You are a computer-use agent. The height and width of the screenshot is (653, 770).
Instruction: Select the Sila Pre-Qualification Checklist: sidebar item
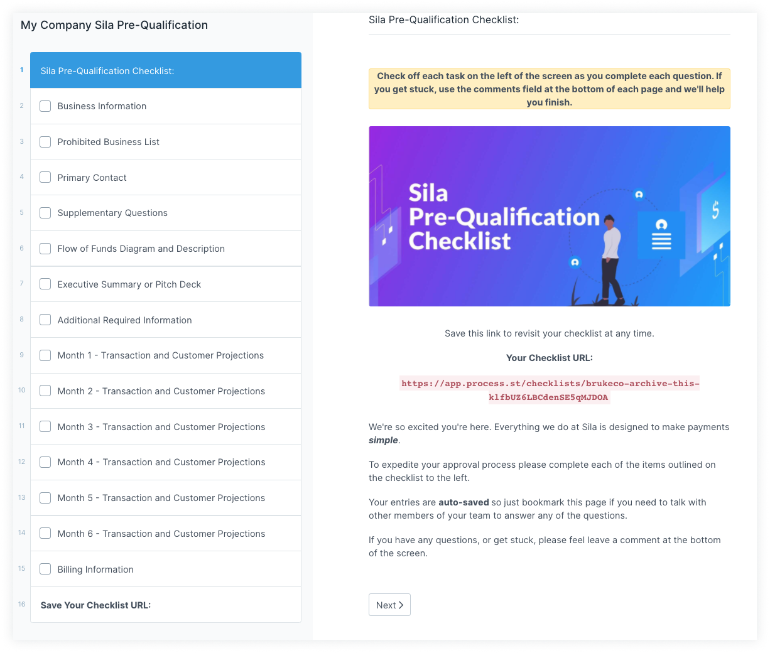coord(166,70)
